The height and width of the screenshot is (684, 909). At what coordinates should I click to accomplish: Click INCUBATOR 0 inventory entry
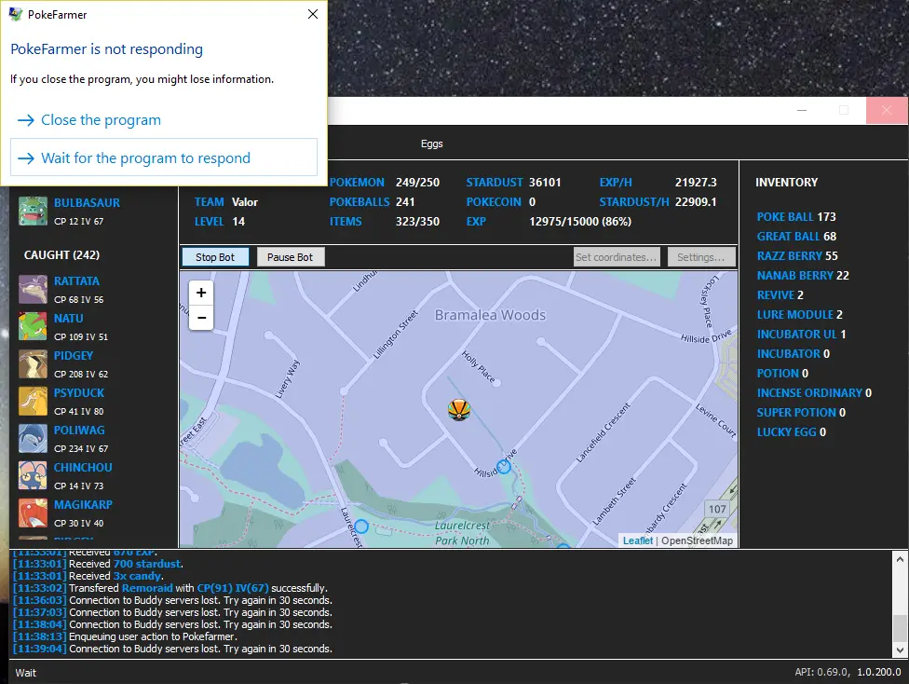[794, 353]
